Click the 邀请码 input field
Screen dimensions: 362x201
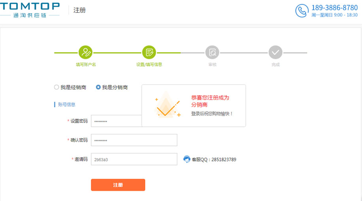point(134,159)
